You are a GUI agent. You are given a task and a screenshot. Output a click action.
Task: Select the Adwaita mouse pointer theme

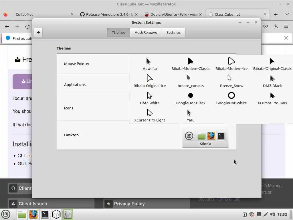(149, 64)
